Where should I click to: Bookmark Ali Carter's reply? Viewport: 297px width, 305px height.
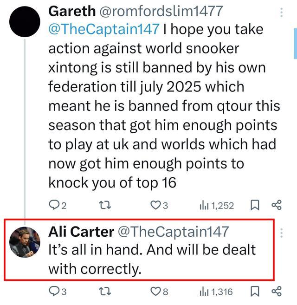254,292
